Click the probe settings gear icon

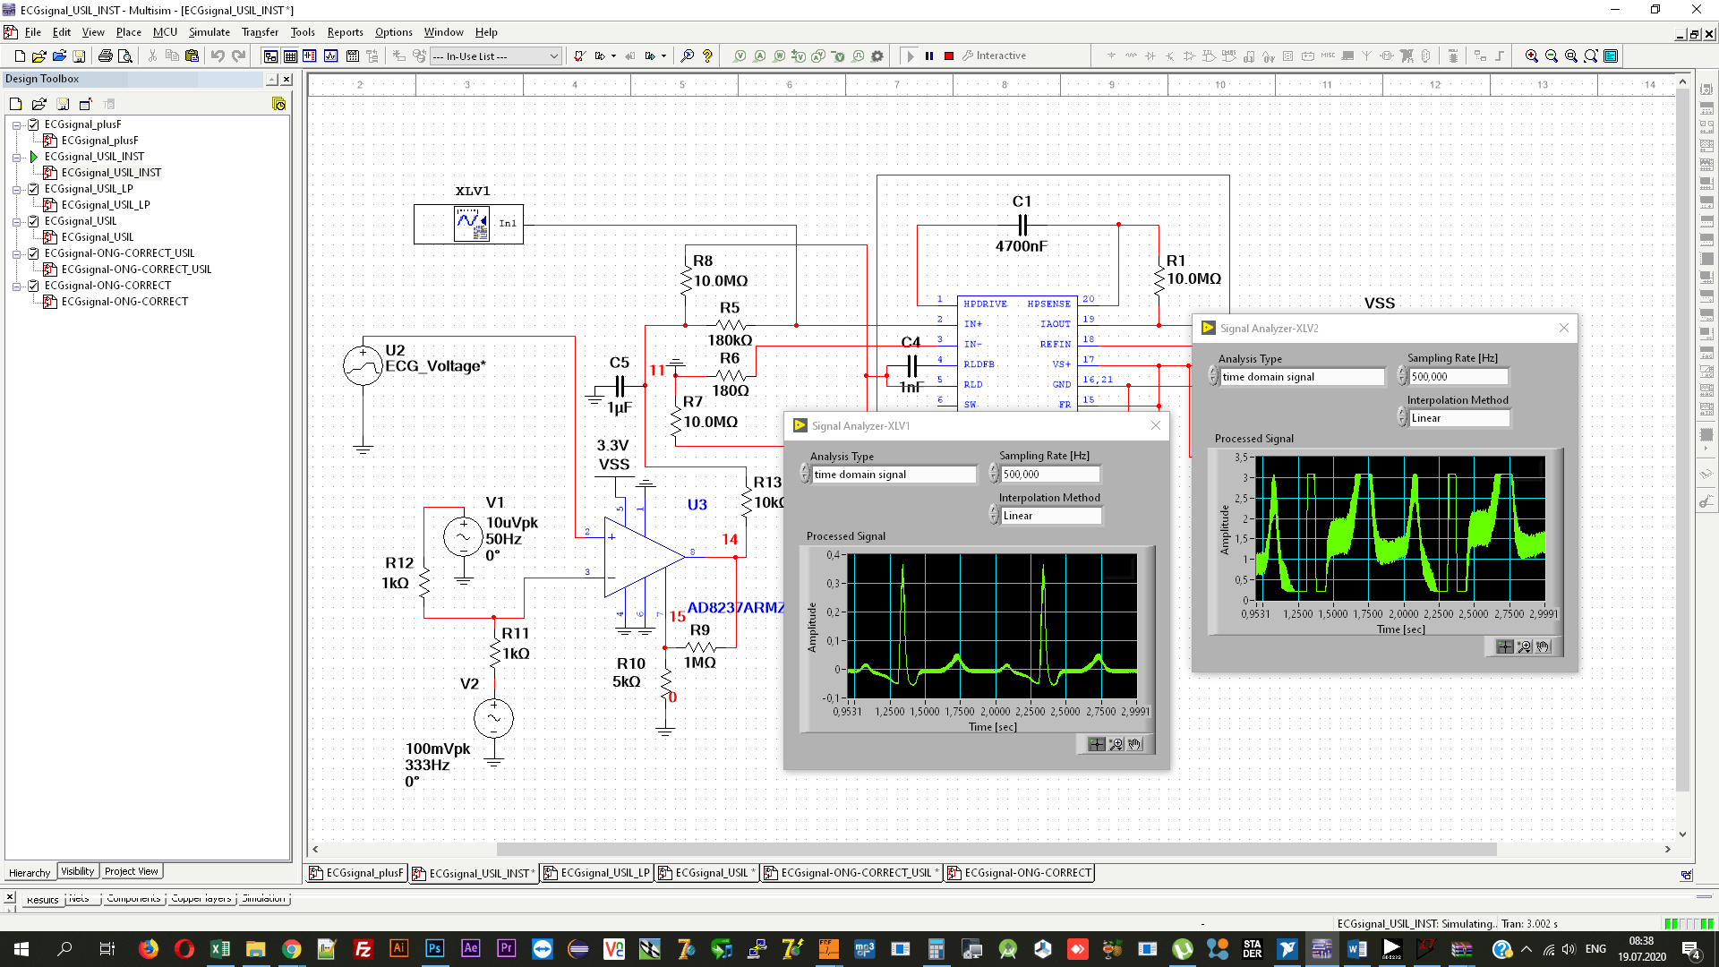pyautogui.click(x=877, y=56)
